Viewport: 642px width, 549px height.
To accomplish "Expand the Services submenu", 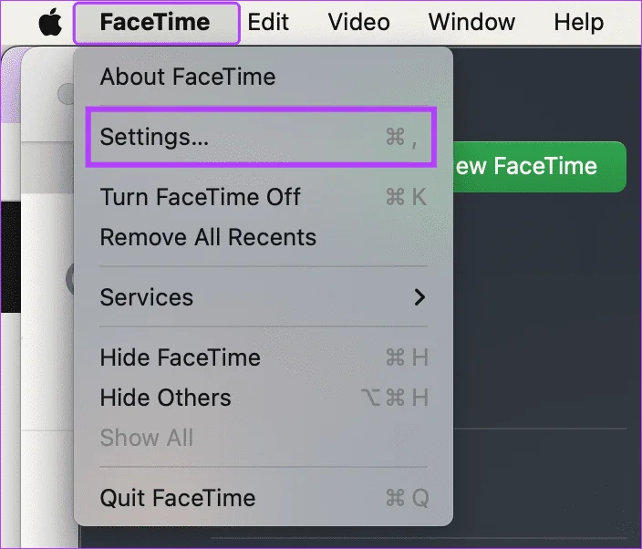I will 263,297.
